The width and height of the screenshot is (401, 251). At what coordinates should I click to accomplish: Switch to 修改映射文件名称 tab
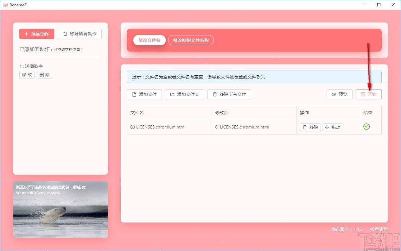[191, 40]
